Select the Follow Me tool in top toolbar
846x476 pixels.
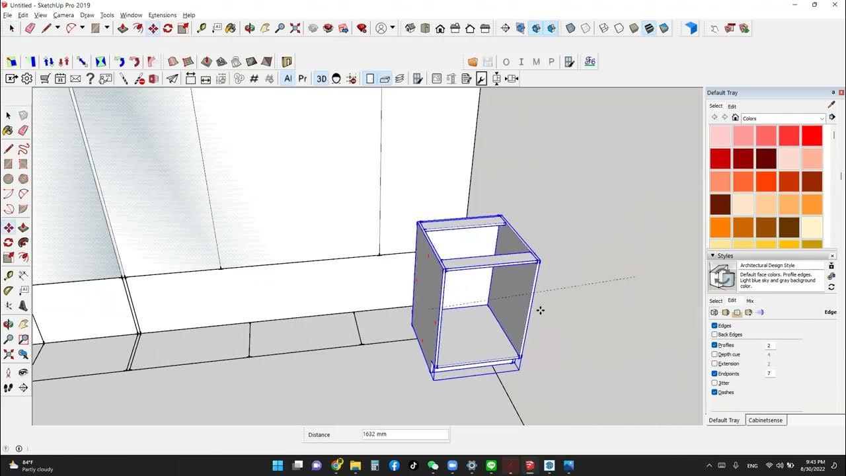click(x=137, y=28)
